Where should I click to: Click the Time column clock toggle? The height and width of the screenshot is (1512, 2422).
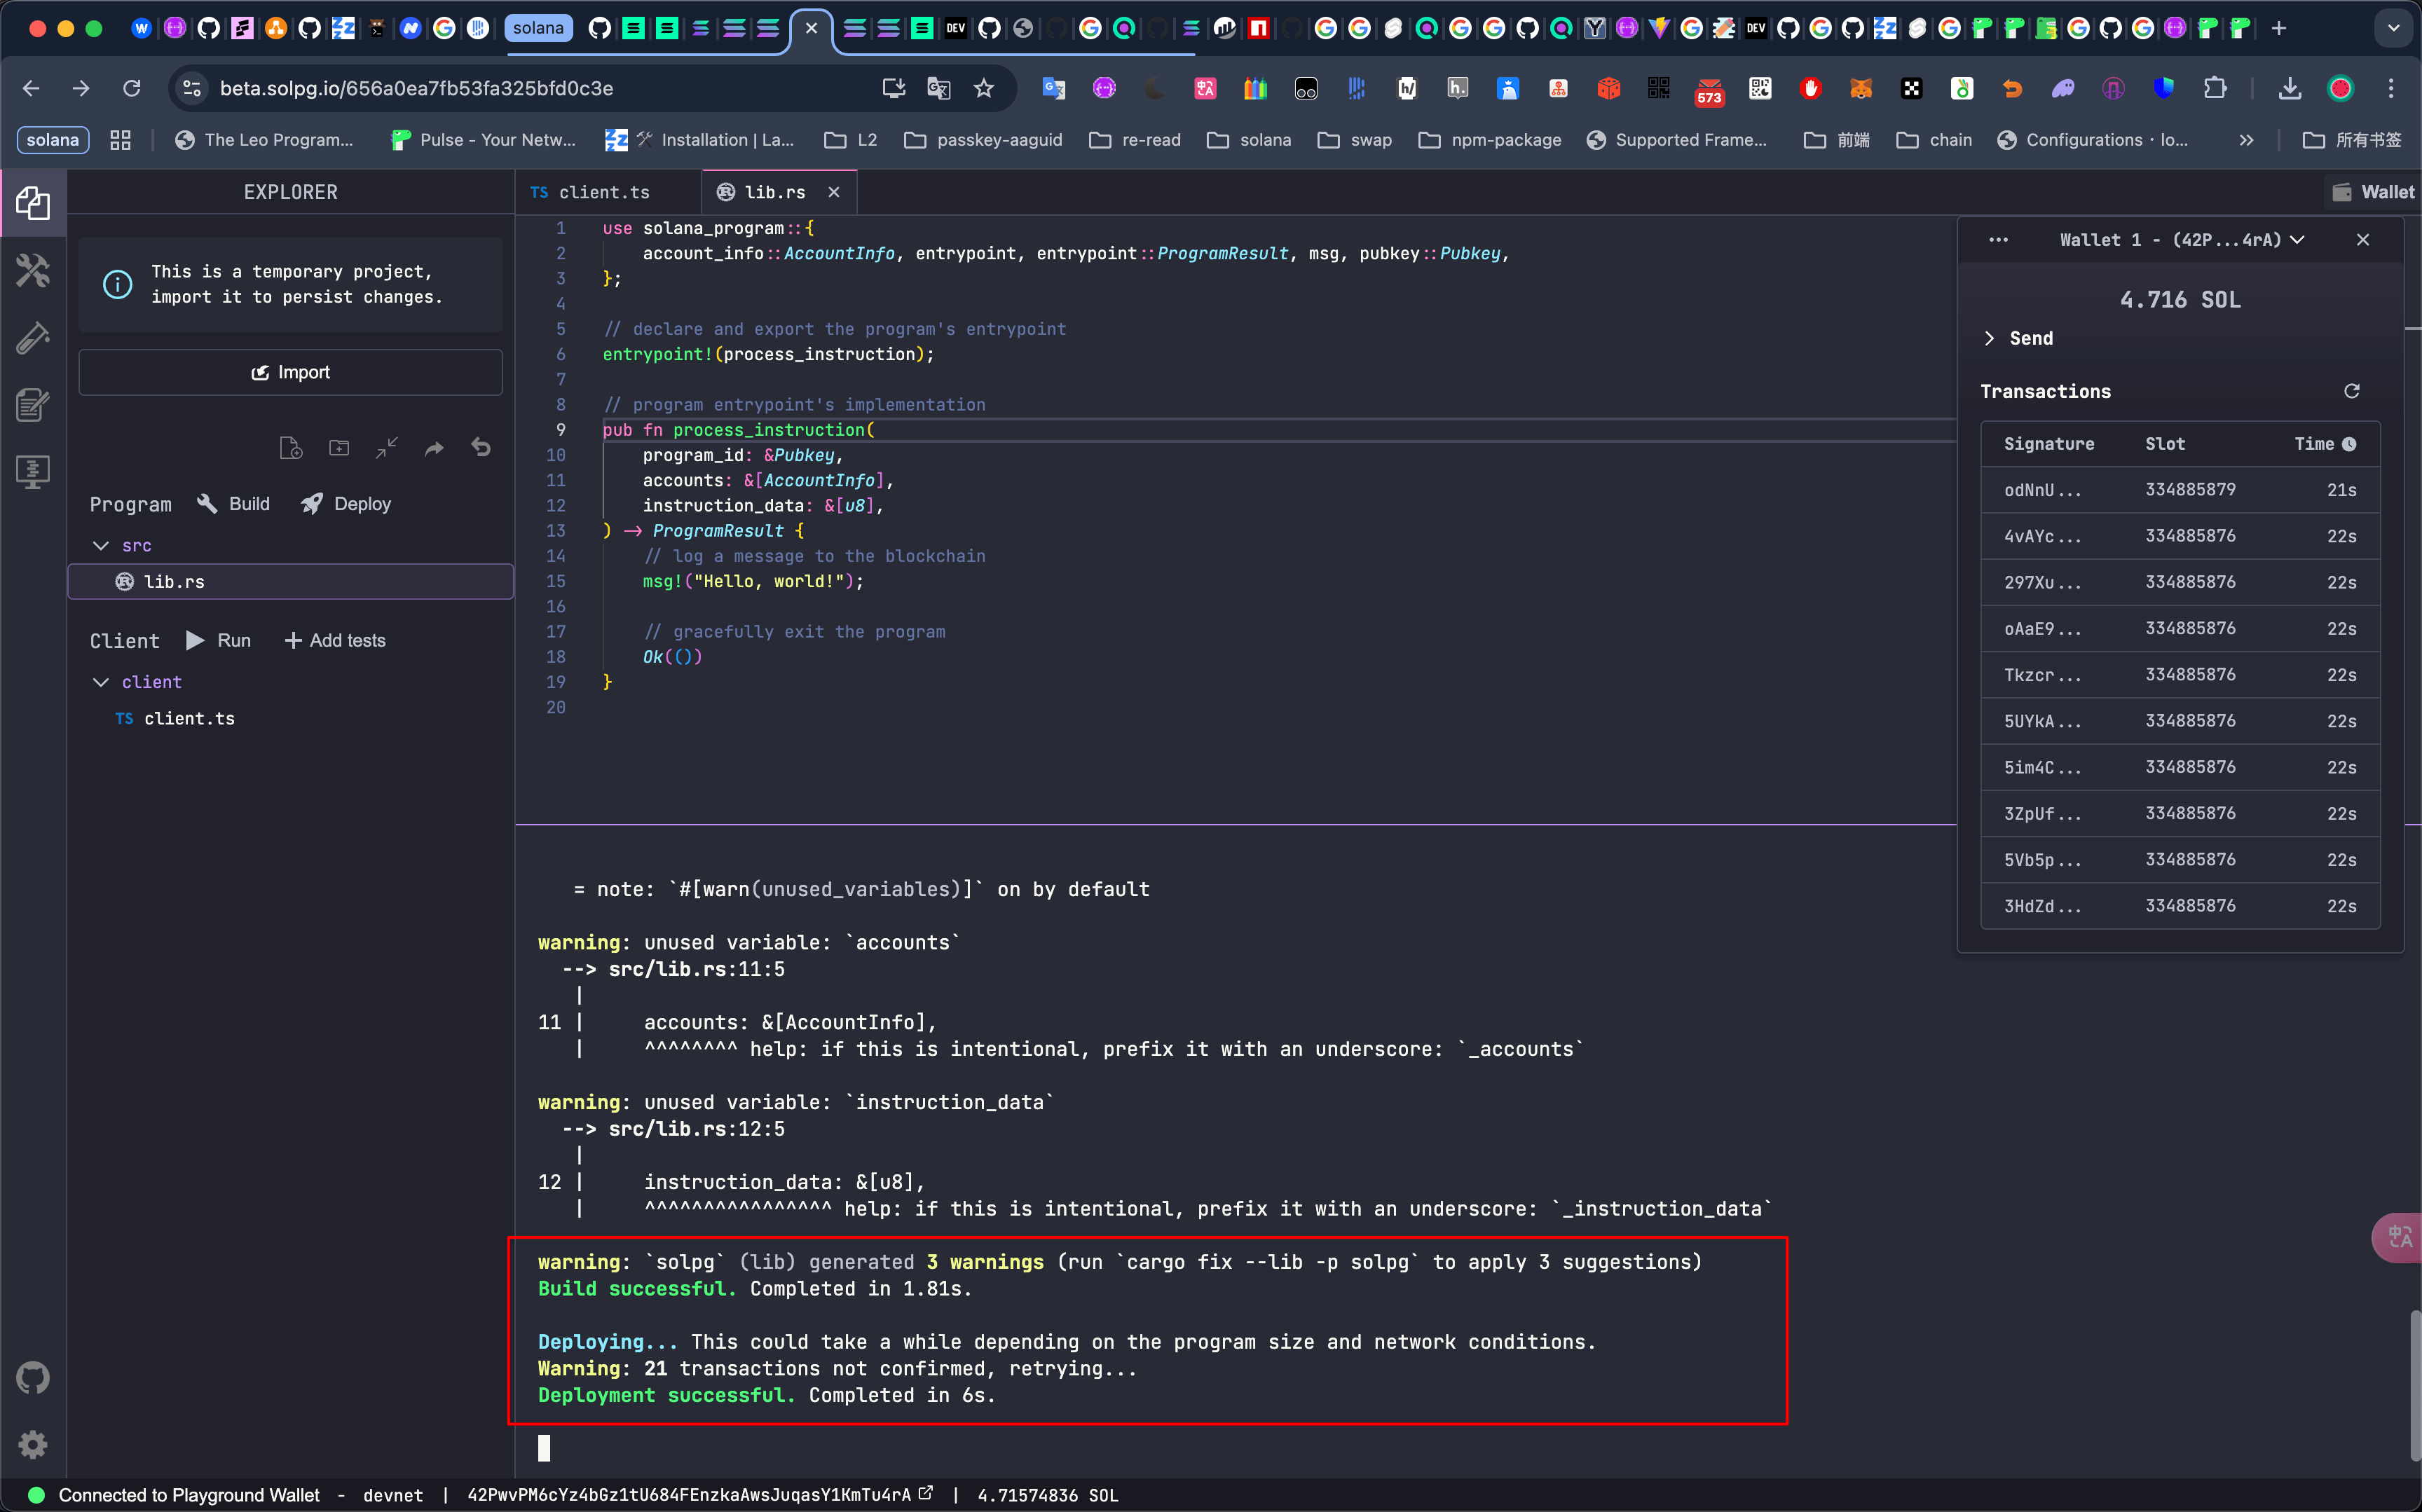pos(2349,444)
